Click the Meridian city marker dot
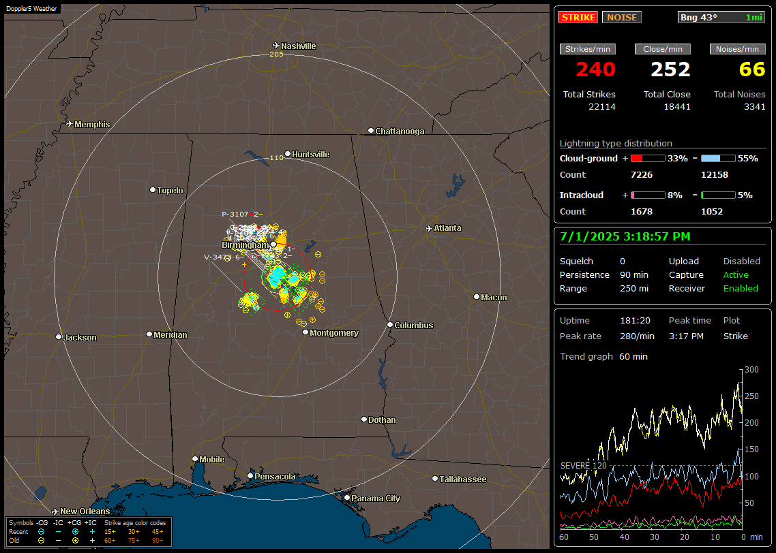 coord(149,334)
